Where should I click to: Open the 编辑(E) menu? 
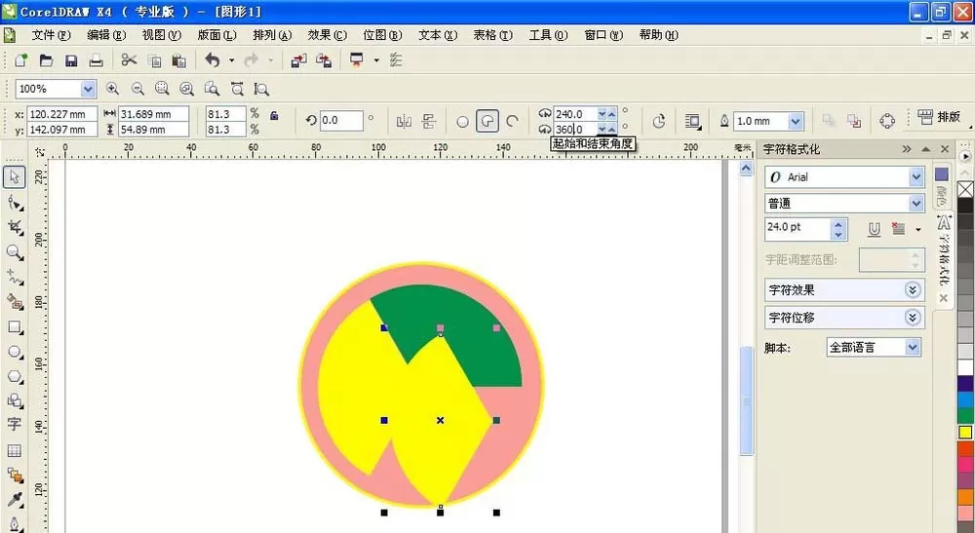tap(106, 35)
